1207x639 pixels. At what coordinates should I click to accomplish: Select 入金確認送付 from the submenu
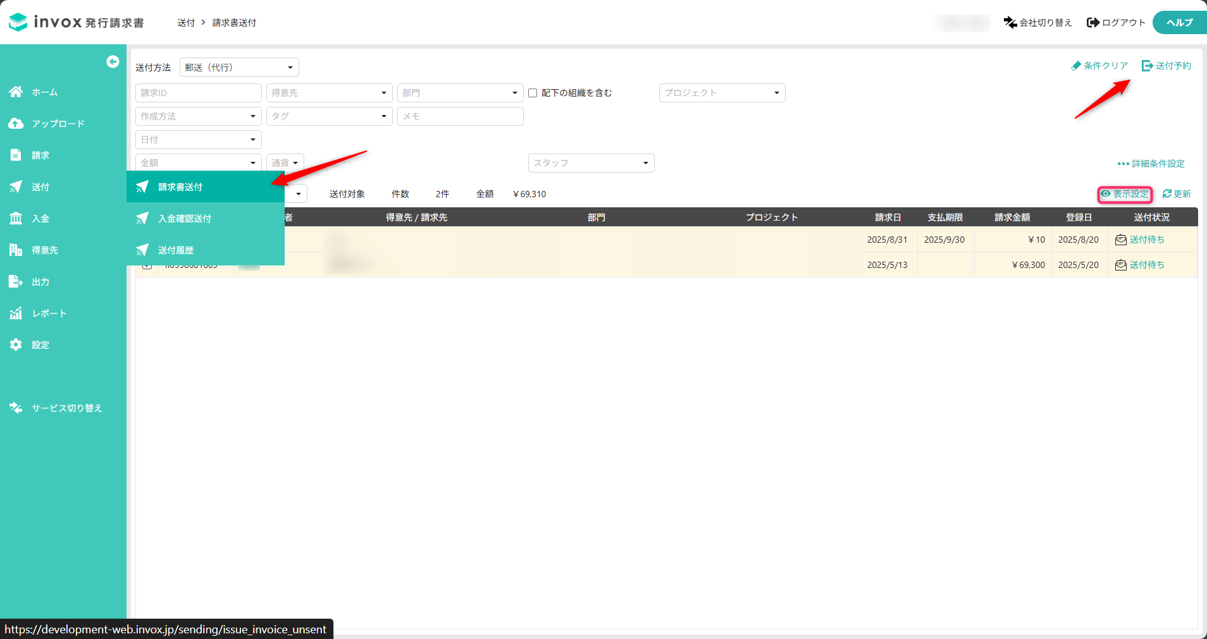[x=185, y=219]
